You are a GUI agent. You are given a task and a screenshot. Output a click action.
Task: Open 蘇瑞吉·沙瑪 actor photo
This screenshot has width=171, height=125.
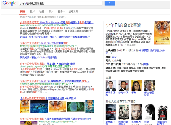pos(111,86)
